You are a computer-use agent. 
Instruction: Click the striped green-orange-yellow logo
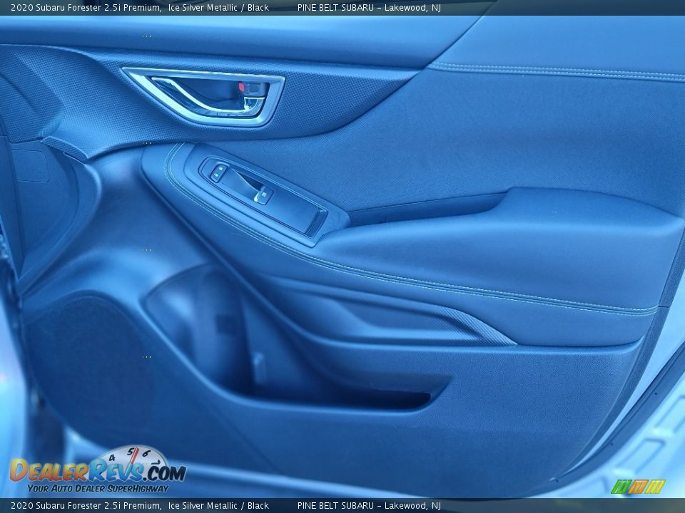(x=638, y=487)
